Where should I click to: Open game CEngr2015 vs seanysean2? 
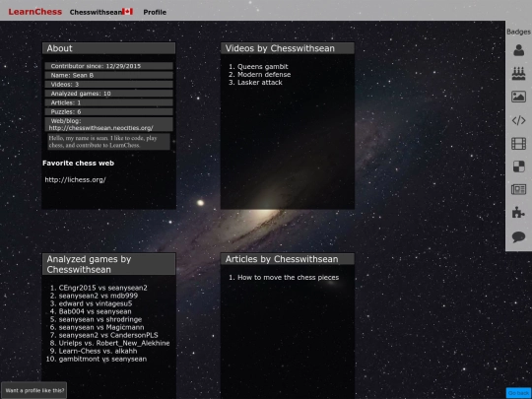(x=103, y=288)
